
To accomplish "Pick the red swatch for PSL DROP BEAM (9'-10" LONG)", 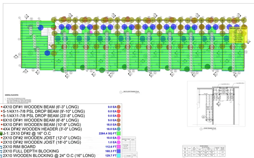I will [118, 111].
